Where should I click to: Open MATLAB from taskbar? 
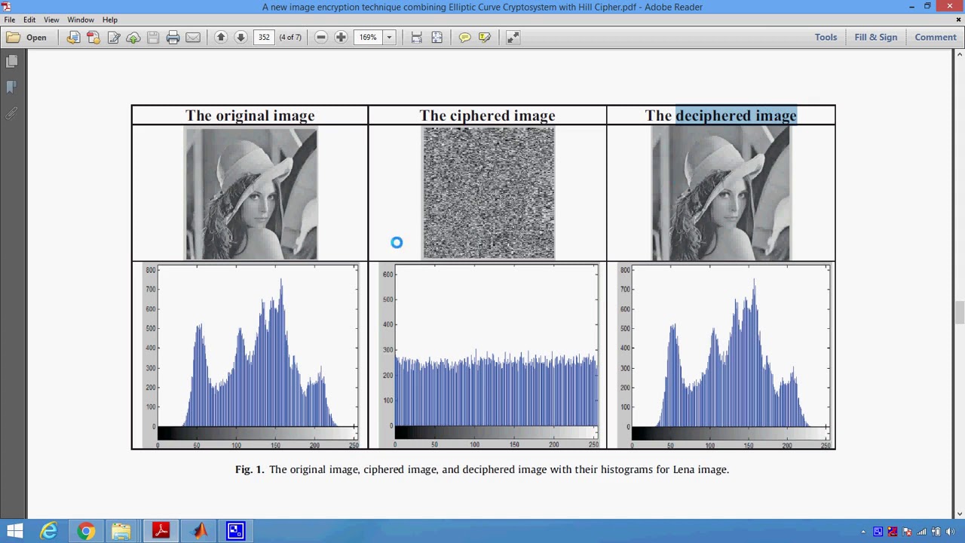tap(198, 532)
